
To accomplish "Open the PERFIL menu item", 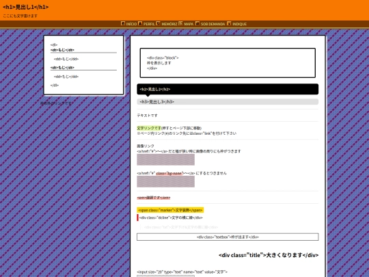I will [x=149, y=24].
